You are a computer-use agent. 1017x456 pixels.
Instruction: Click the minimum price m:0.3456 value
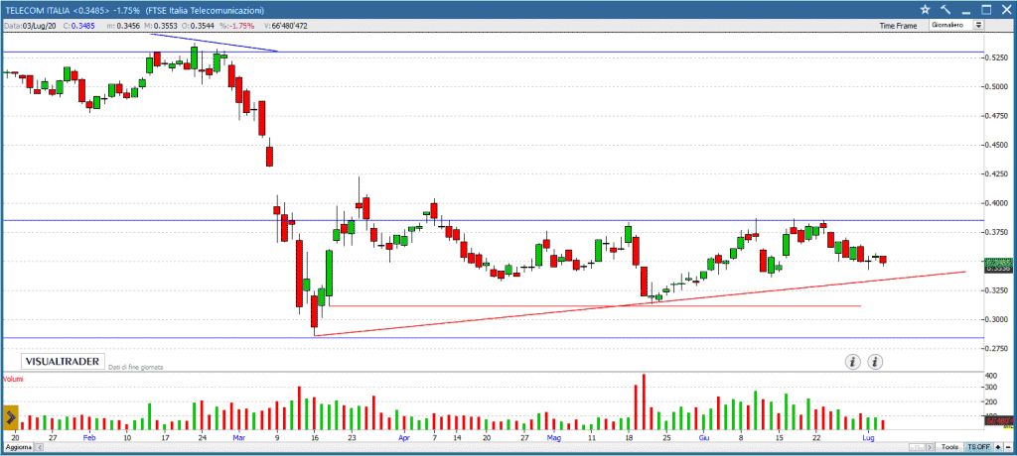click(x=123, y=26)
